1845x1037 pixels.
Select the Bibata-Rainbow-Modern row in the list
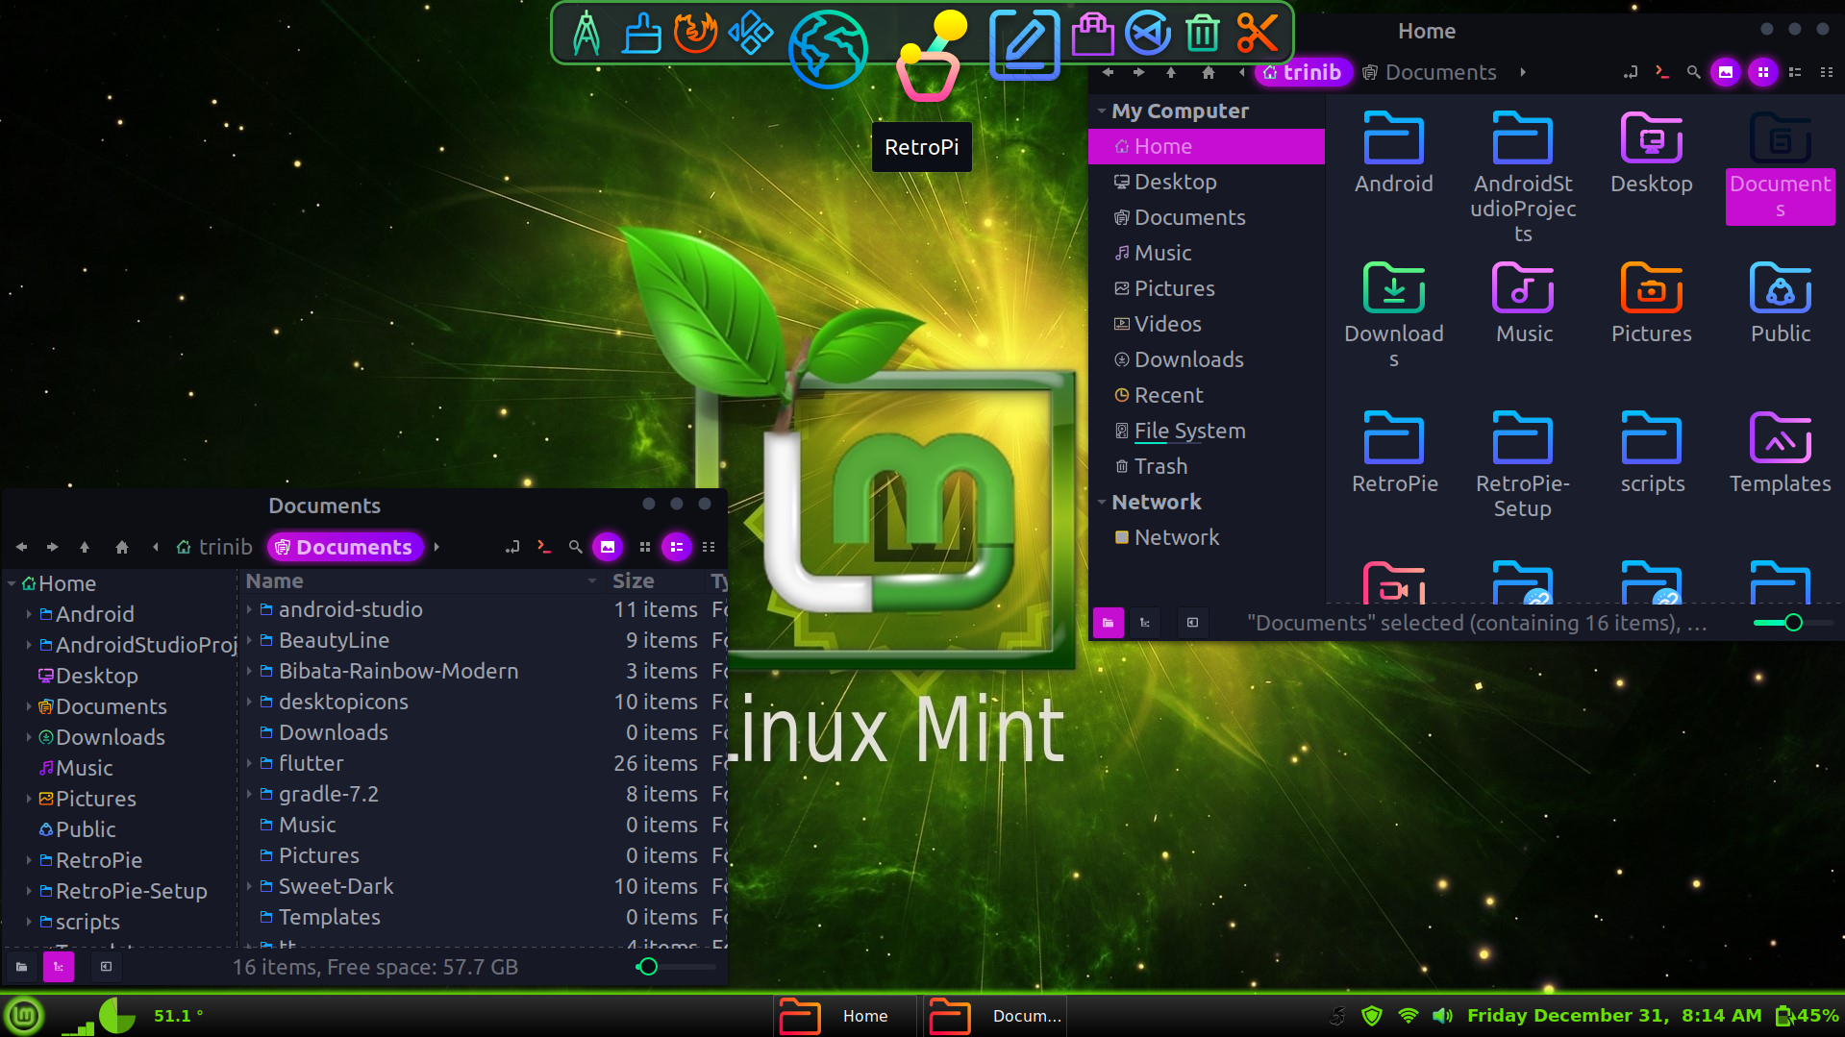click(485, 671)
